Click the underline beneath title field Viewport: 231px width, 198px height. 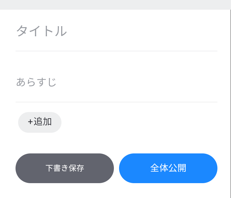point(116,51)
